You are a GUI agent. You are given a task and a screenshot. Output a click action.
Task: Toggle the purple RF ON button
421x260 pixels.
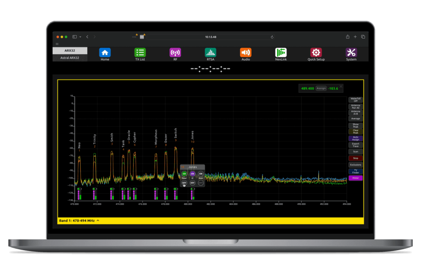pyautogui.click(x=192, y=174)
